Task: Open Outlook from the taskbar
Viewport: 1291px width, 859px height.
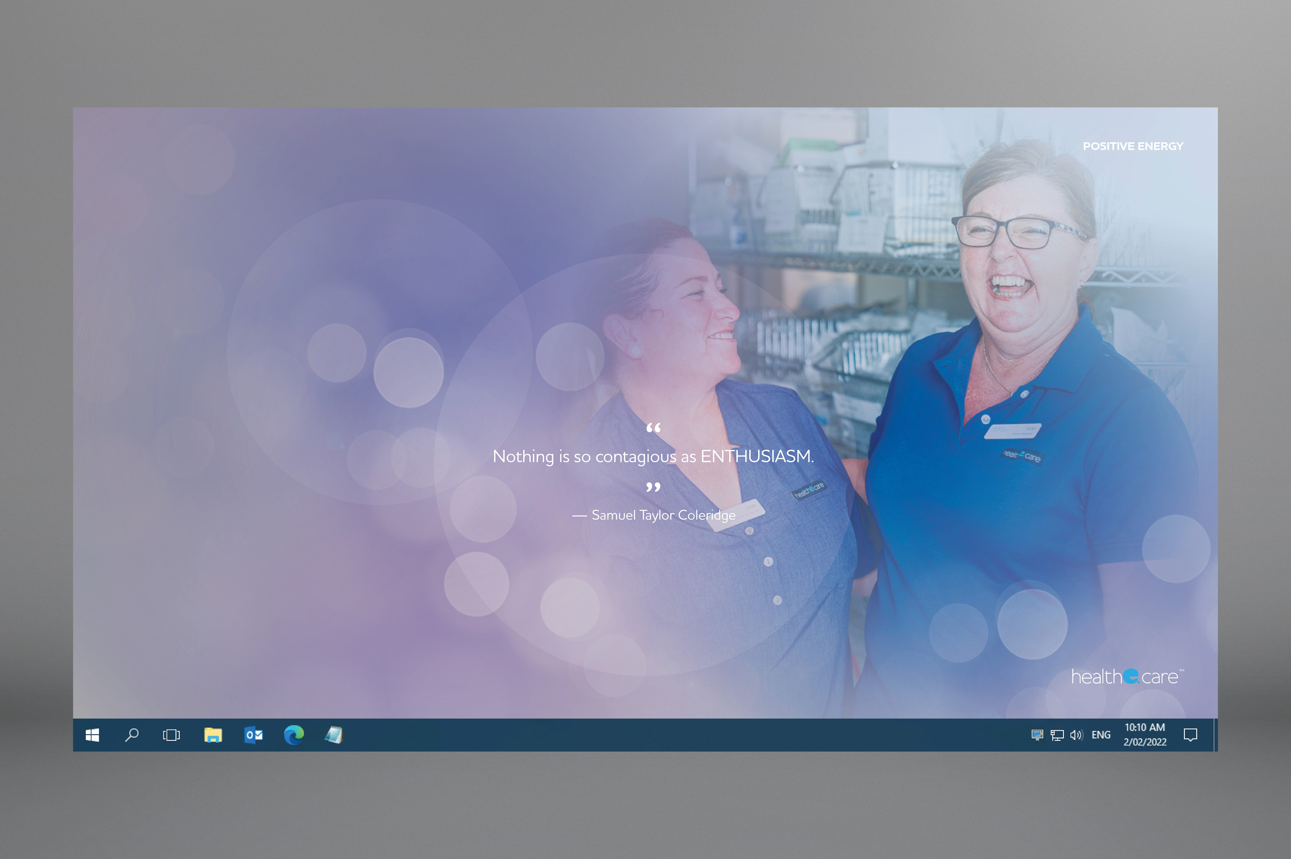Action: point(253,735)
